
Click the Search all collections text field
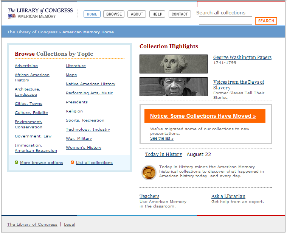(225, 20)
